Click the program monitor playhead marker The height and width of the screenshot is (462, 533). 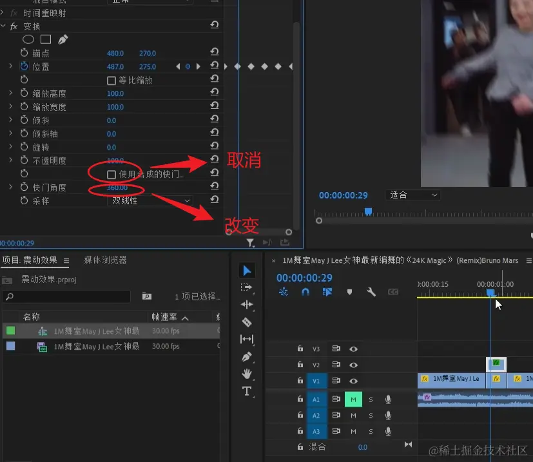point(368,212)
